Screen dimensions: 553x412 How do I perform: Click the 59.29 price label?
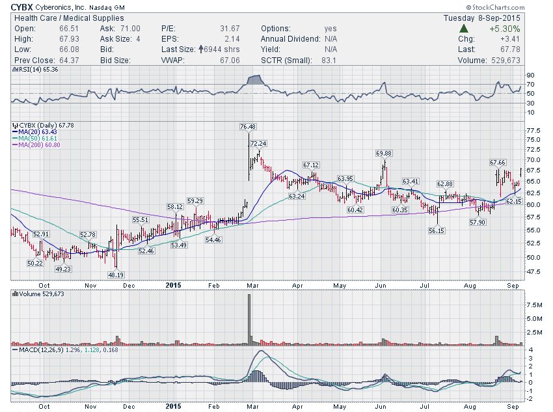click(x=195, y=201)
